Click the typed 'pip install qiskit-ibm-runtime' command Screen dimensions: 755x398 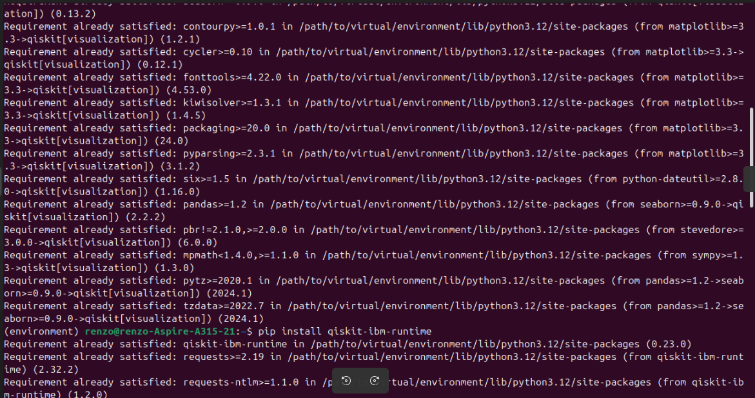click(345, 332)
